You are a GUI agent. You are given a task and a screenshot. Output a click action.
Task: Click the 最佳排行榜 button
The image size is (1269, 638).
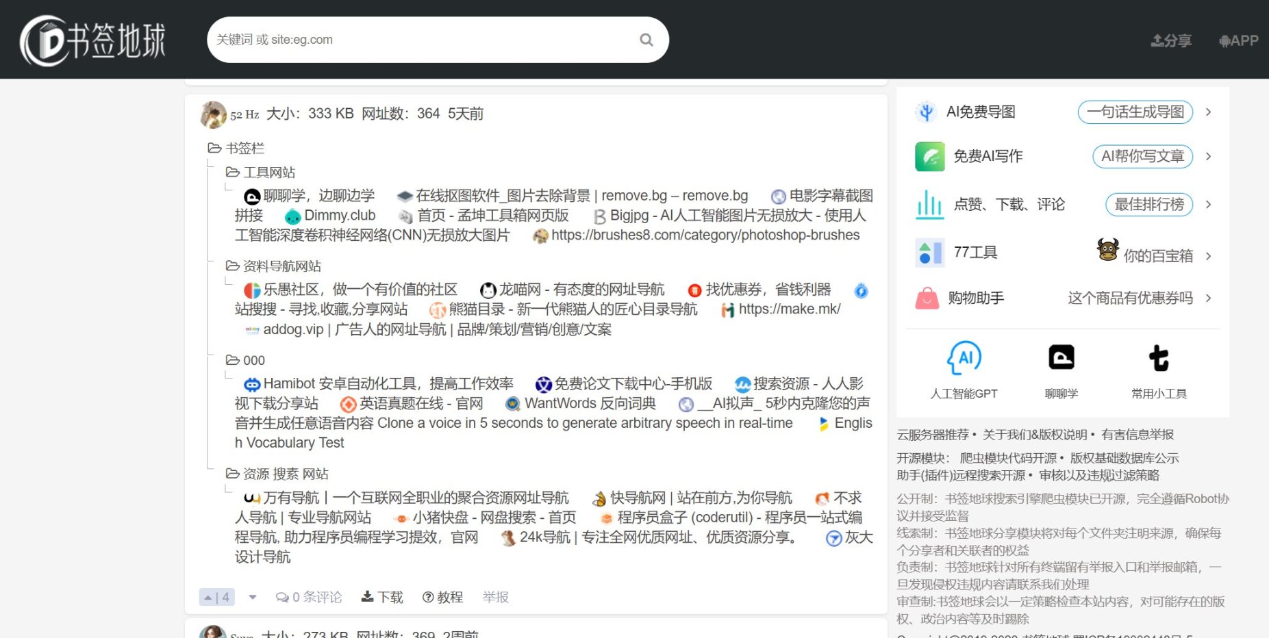click(x=1149, y=204)
